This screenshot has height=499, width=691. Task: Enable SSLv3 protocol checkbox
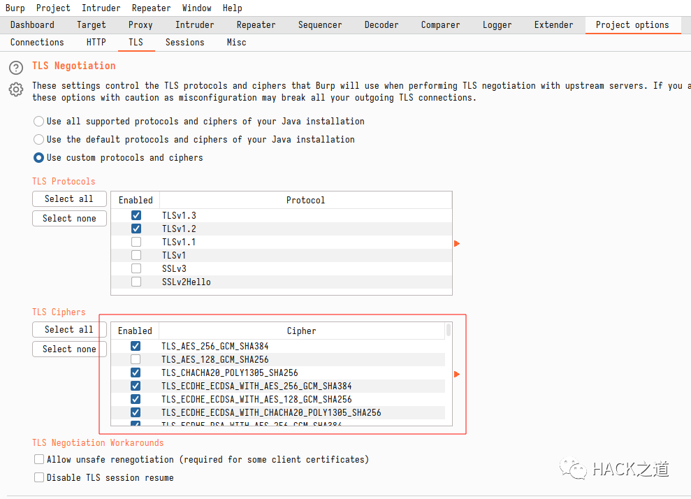136,268
